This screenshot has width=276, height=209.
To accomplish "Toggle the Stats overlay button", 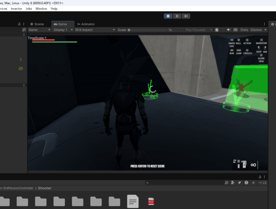I will 244,30.
